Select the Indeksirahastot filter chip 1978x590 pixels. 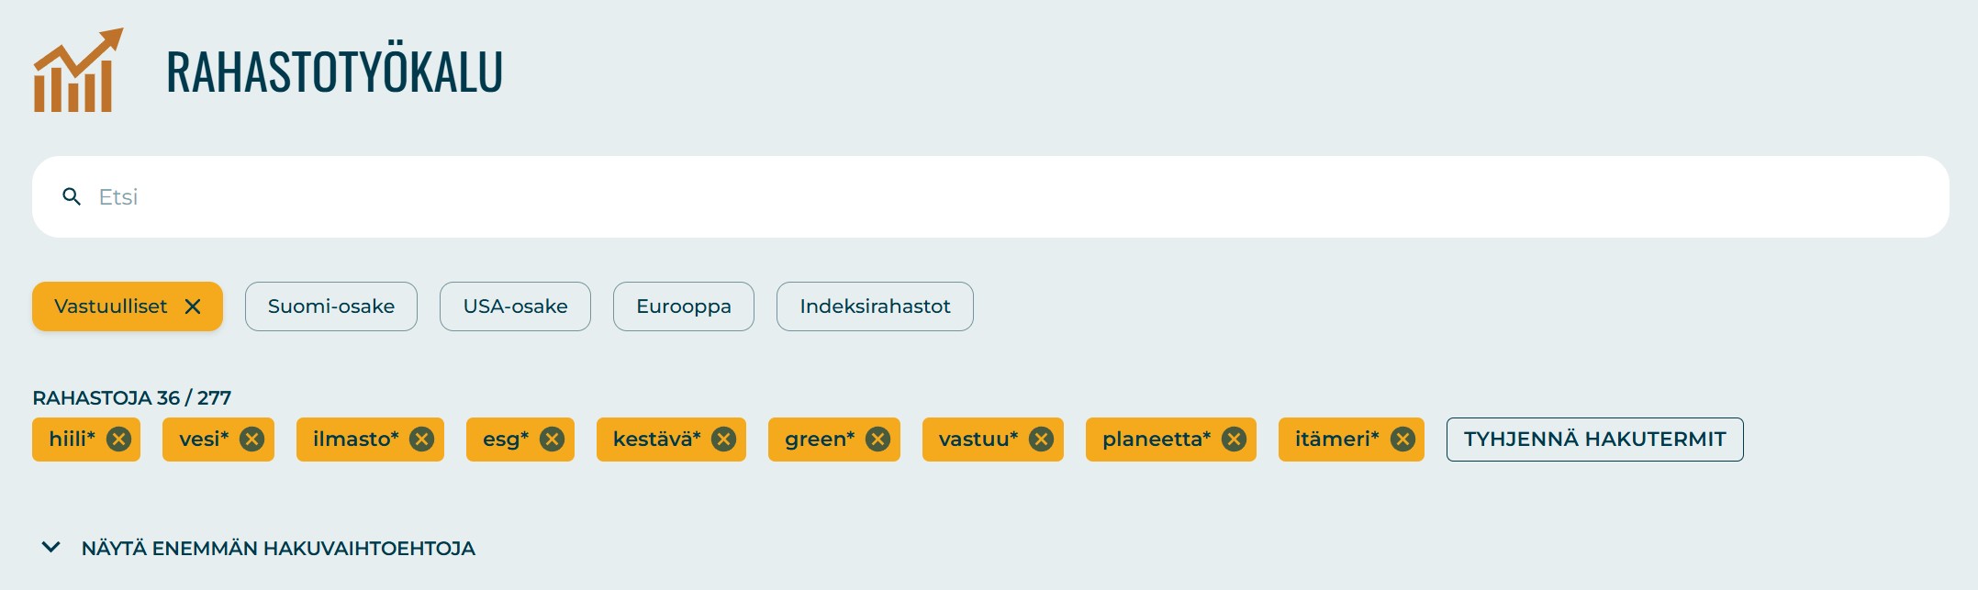875,306
